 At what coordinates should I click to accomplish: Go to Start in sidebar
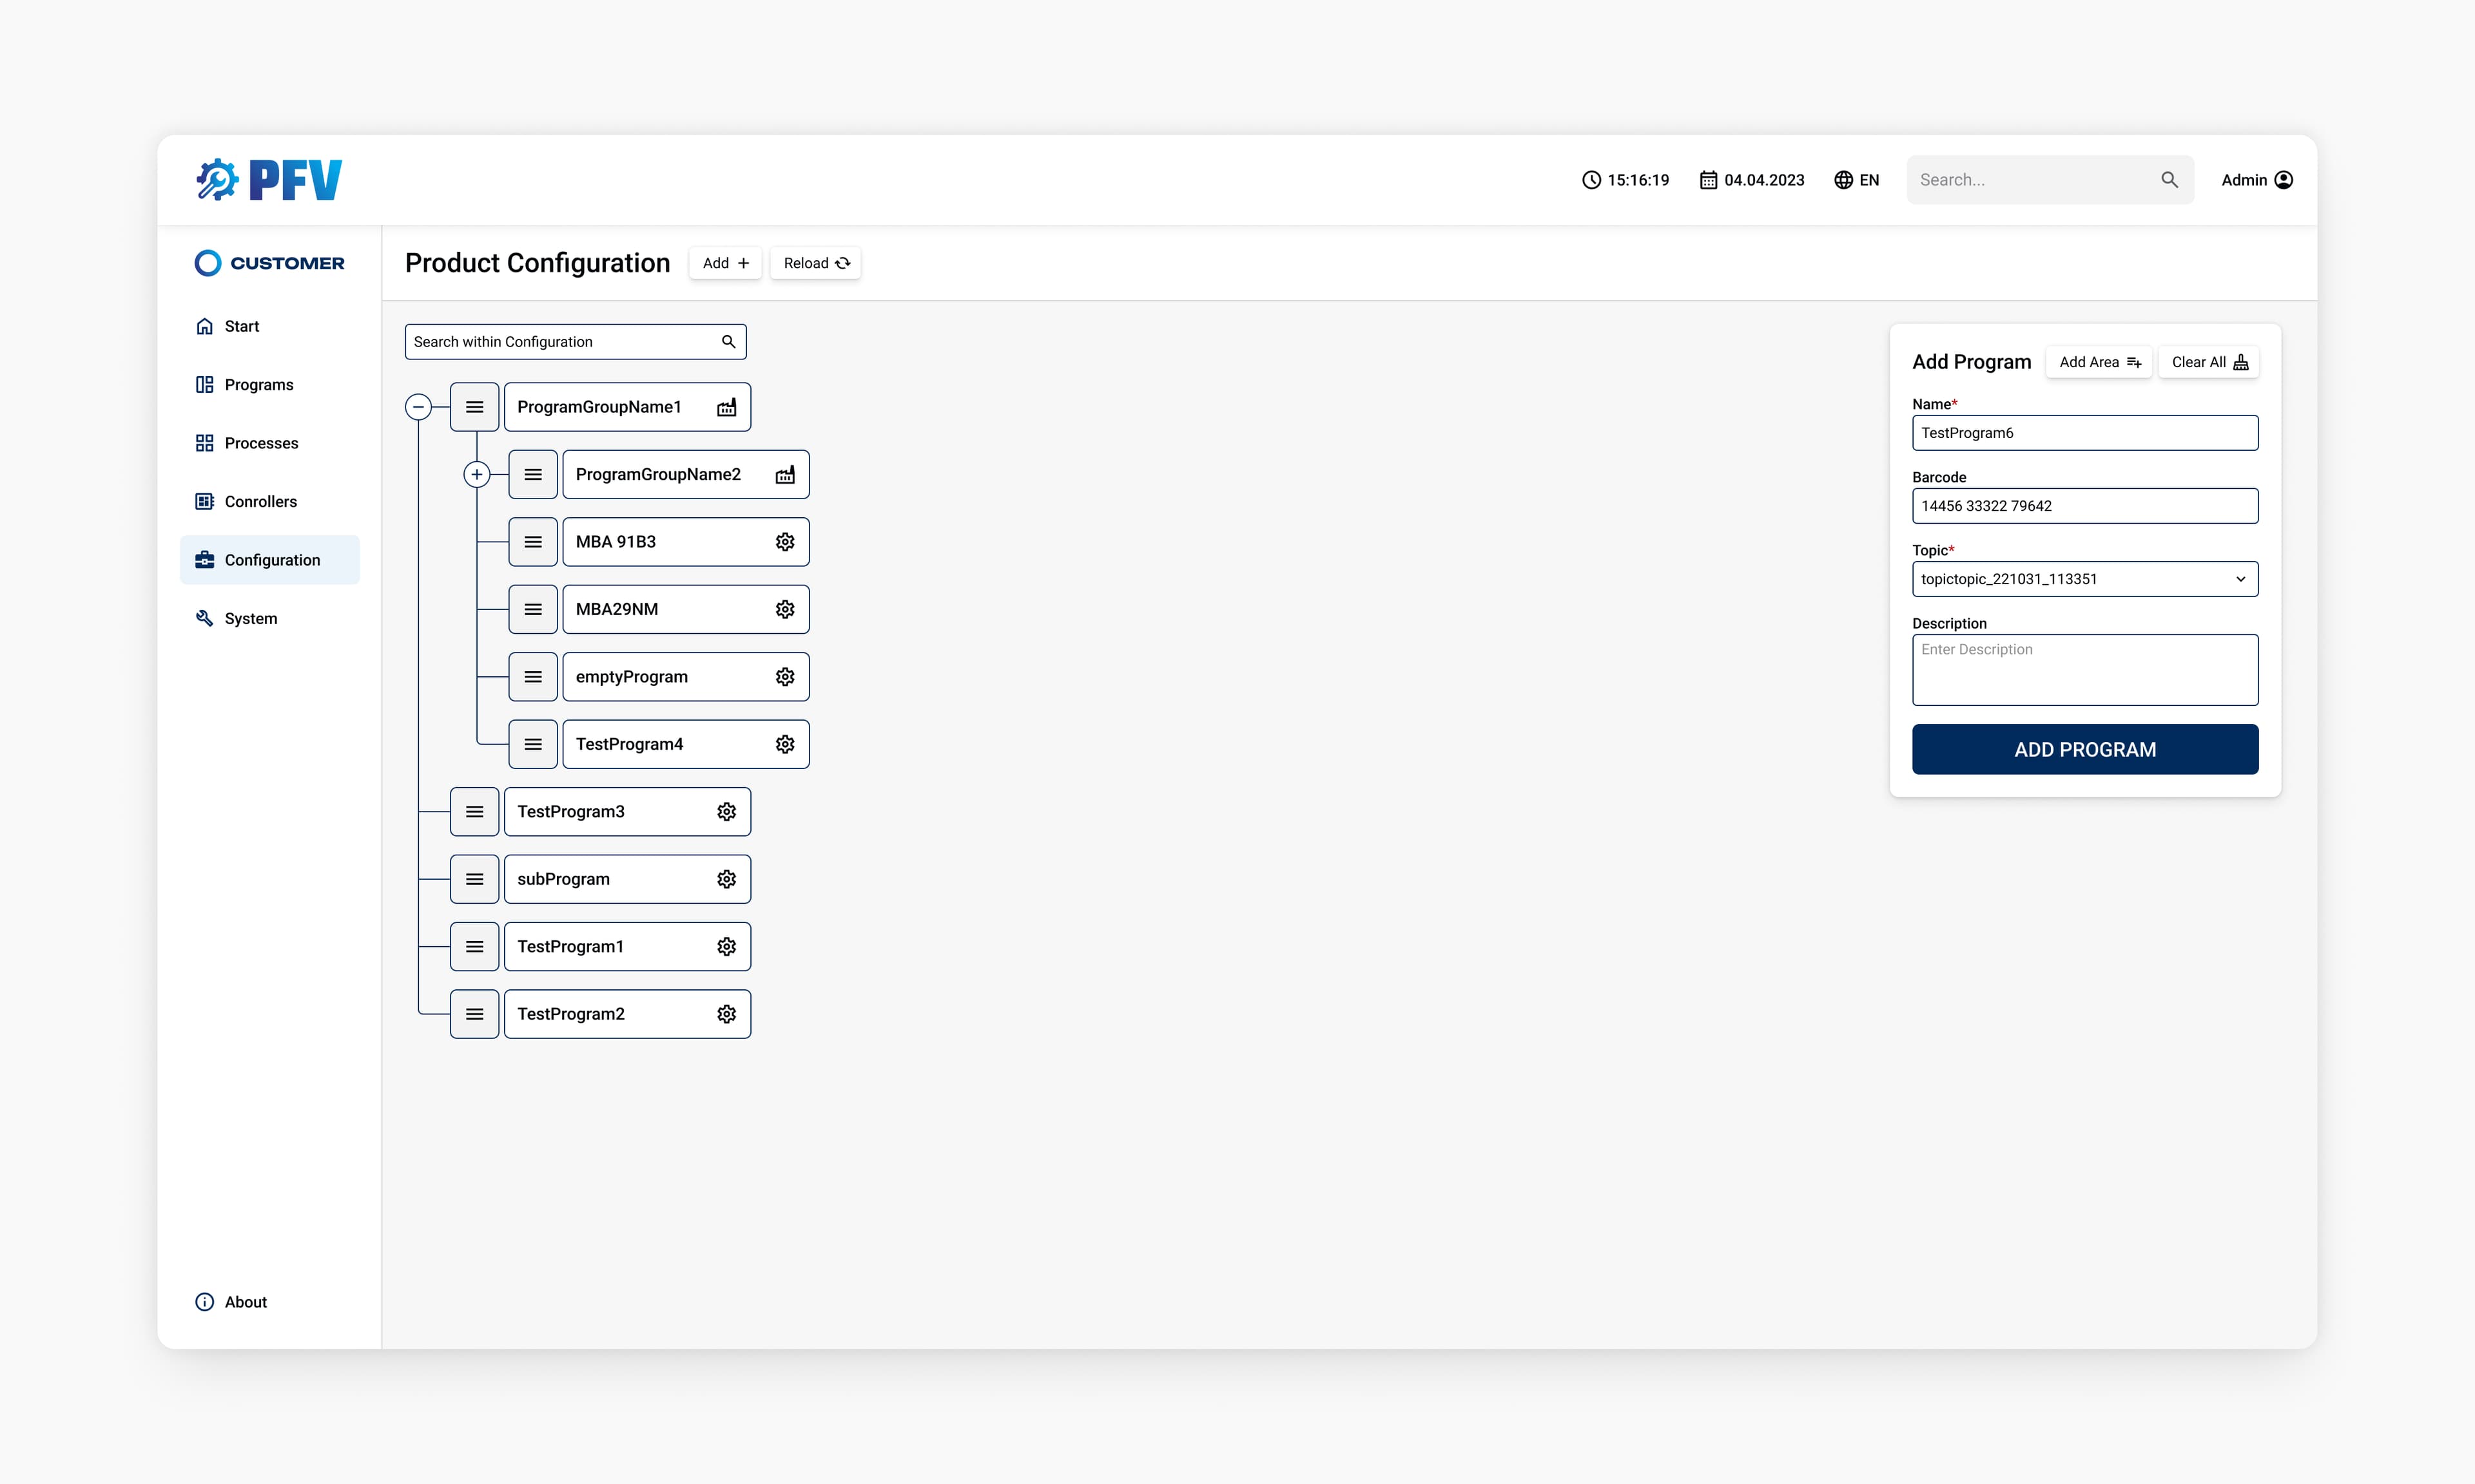pos(270,326)
